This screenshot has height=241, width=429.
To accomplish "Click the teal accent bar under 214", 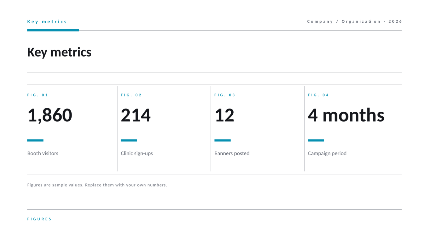I will click(x=129, y=140).
